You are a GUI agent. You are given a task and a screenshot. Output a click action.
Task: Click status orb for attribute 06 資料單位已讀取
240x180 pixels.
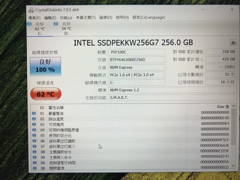tap(34, 141)
